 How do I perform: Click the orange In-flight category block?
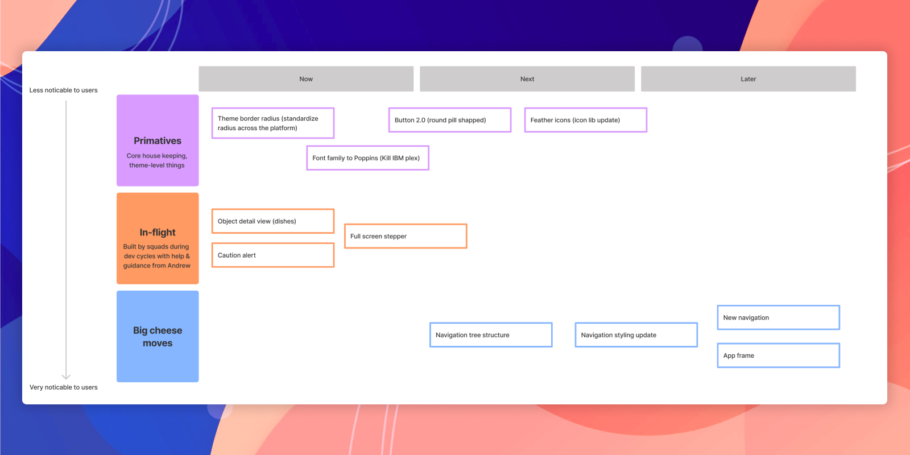(x=158, y=238)
